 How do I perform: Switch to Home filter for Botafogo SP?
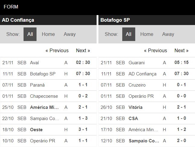point(147,34)
